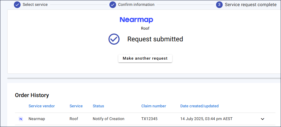The width and height of the screenshot is (281, 127).
Task: Sort by Status column header
Action: pos(98,106)
